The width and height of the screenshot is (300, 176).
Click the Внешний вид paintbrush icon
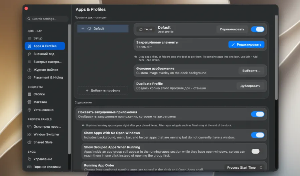pos(29,54)
